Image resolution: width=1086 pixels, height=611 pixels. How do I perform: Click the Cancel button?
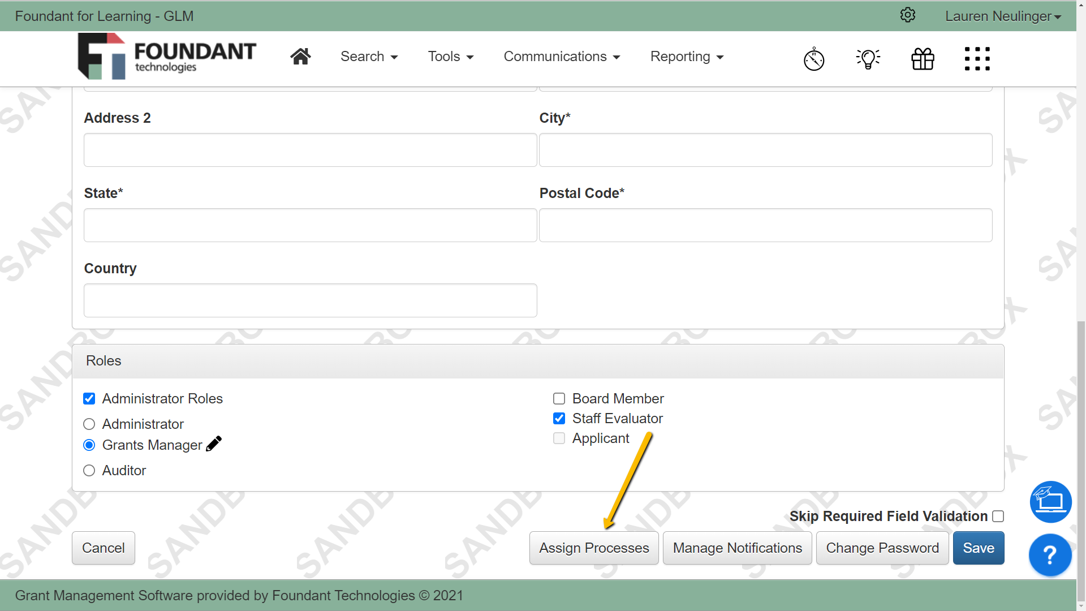(104, 548)
